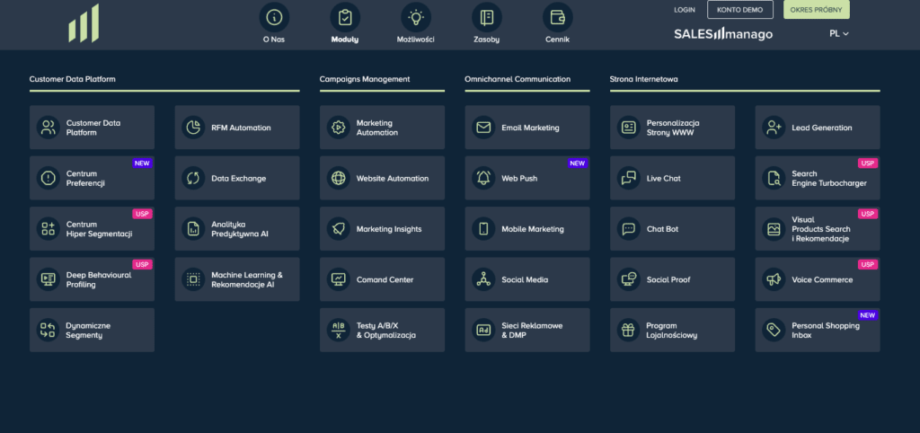Screen dimensions: 920x433
Task: Click the "Lead Generation" text
Action: [x=822, y=128]
